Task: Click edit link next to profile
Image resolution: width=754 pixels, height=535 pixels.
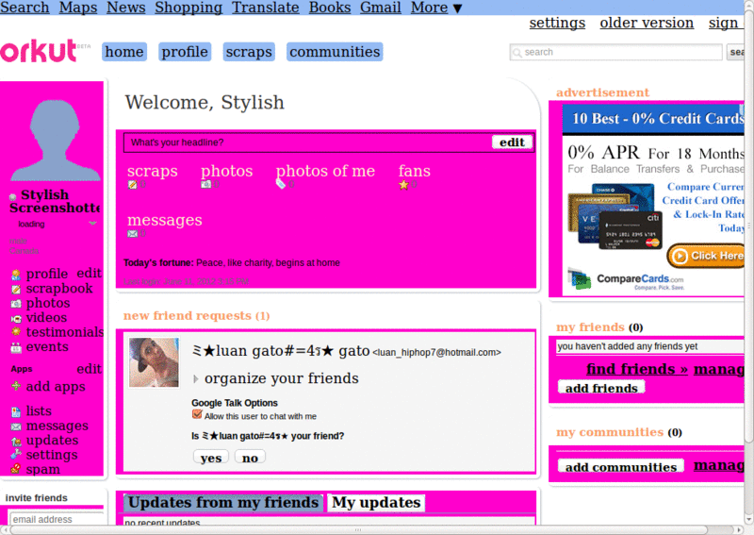Action: (89, 273)
